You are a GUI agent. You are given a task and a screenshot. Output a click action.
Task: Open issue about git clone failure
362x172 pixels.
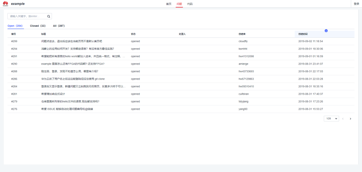[73, 79]
